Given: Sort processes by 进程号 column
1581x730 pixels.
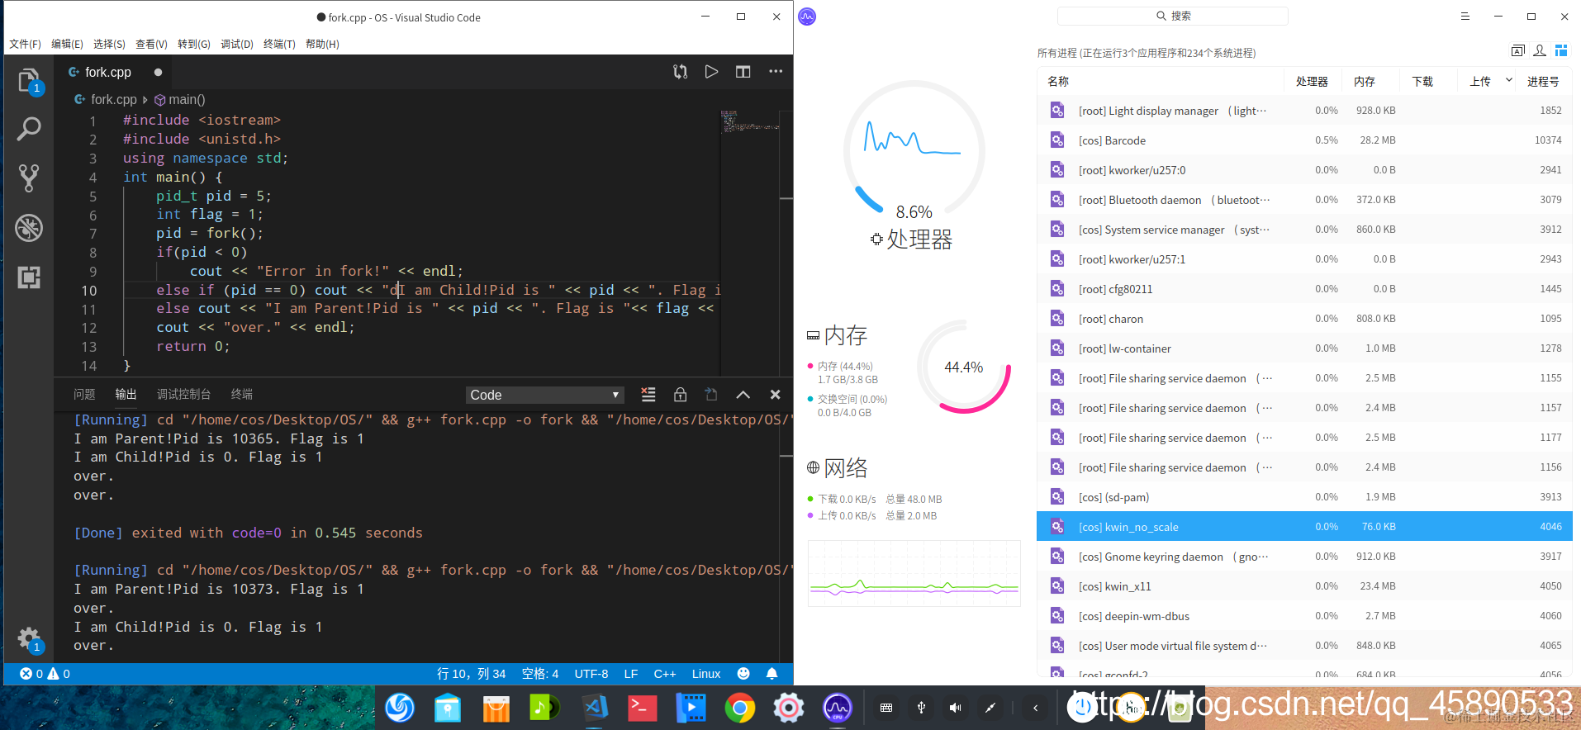Looking at the screenshot, I should point(1544,81).
